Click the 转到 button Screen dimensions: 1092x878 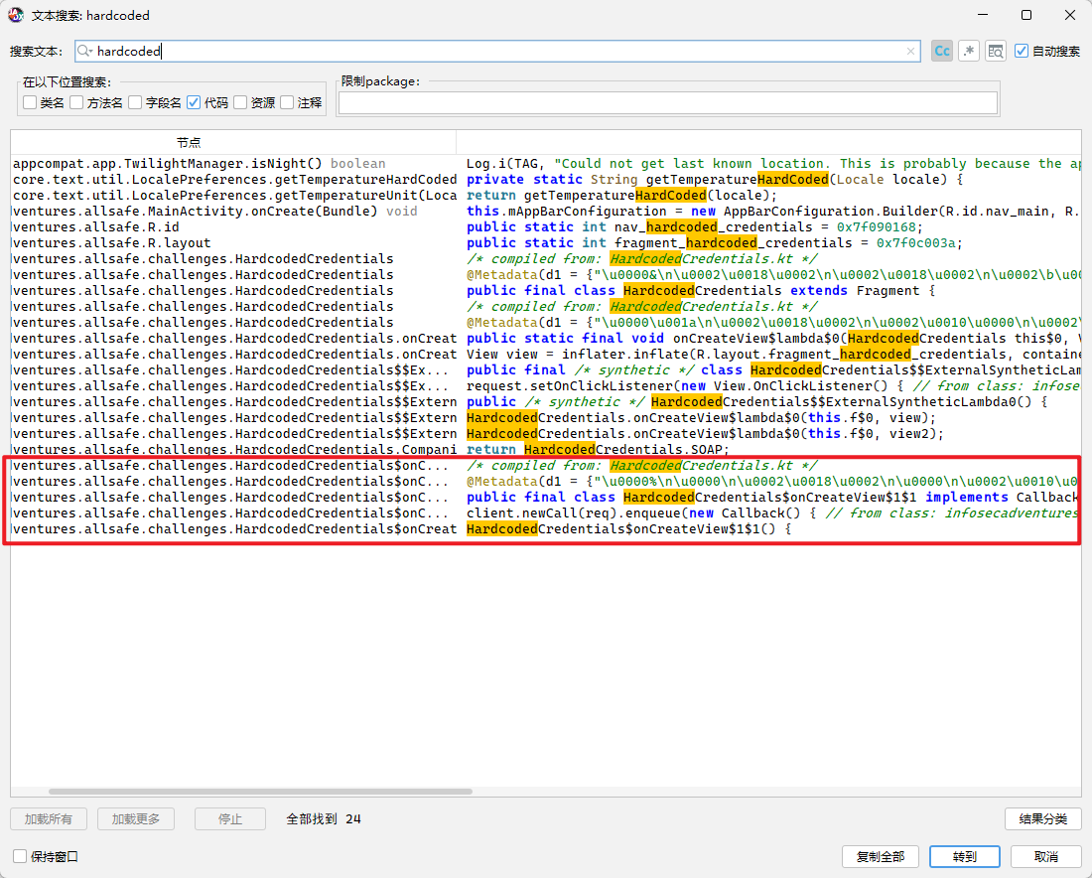(965, 856)
